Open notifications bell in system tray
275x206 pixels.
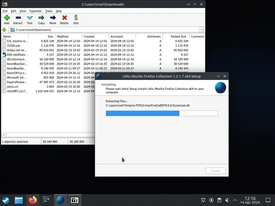tap(203, 200)
